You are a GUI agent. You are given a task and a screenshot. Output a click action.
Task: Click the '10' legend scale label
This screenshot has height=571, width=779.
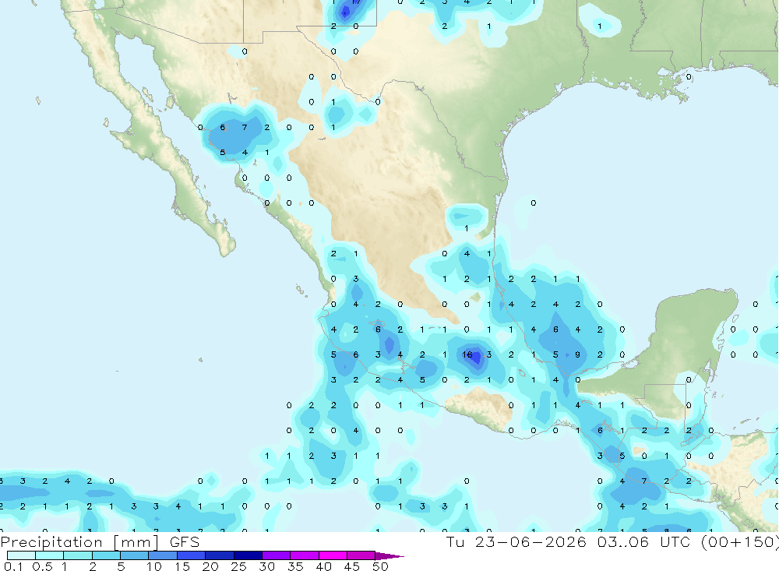154,566
